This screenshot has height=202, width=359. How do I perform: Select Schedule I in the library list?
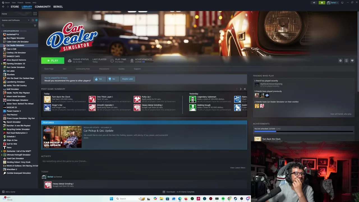click(x=11, y=137)
